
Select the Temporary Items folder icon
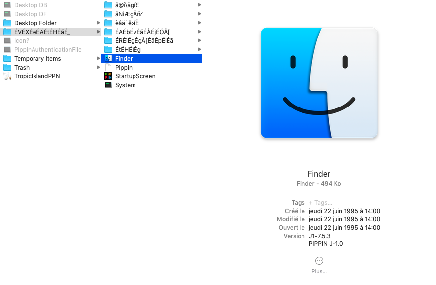(x=7, y=59)
